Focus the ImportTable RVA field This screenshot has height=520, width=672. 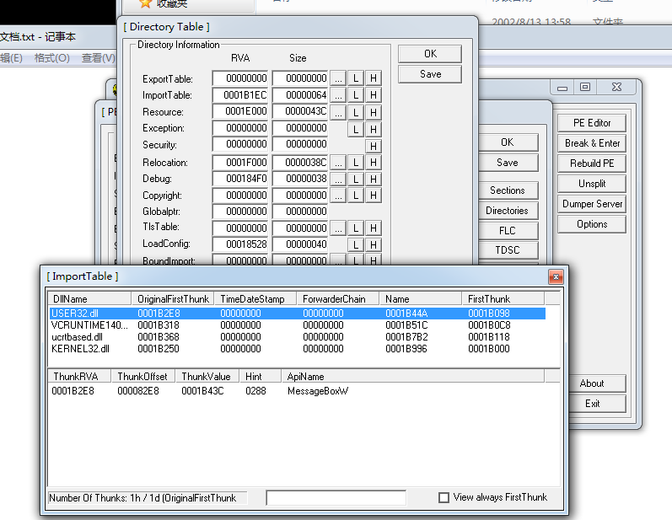point(240,95)
